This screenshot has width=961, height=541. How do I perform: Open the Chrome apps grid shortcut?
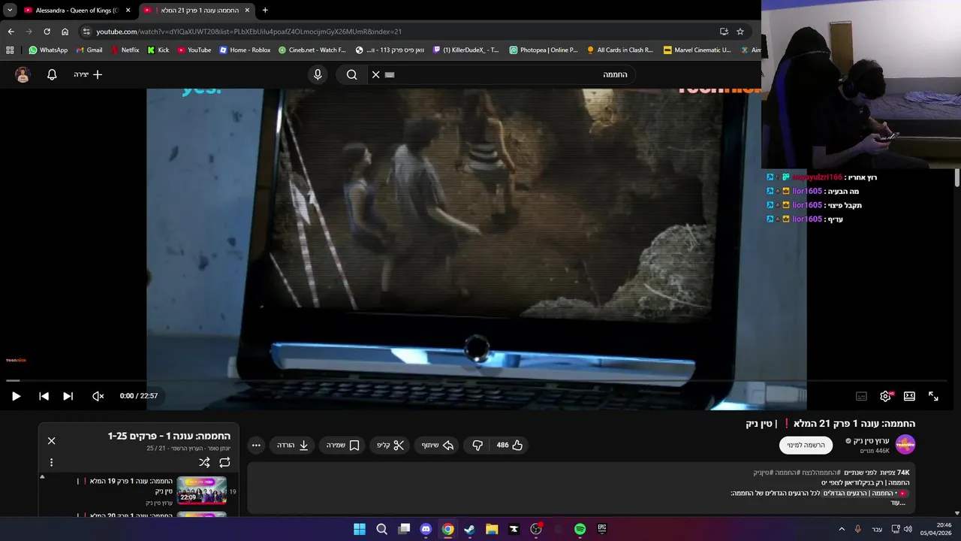pos(10,50)
